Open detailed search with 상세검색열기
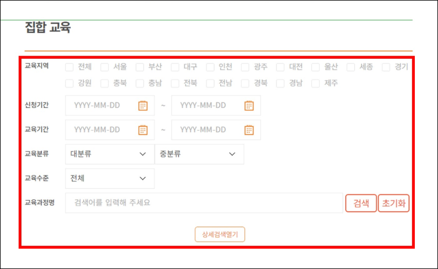This screenshot has height=269, width=438. click(220, 235)
